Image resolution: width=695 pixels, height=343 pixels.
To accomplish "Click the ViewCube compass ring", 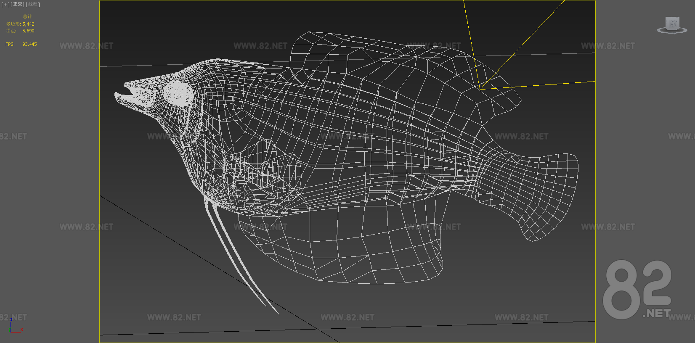I will pos(672,31).
